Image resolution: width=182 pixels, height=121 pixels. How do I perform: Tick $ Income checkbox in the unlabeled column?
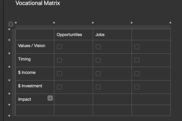tap(137, 74)
